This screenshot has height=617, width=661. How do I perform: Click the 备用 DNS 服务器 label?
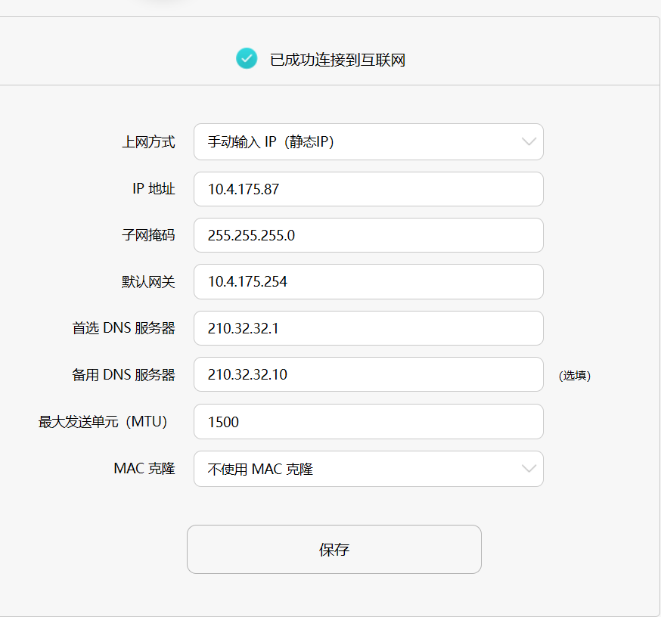click(x=123, y=375)
